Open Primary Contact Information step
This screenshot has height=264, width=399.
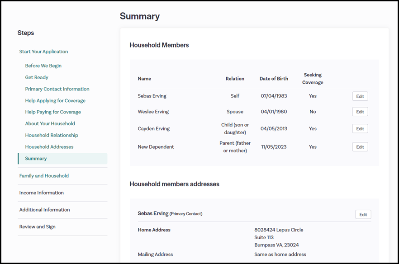[x=57, y=89]
